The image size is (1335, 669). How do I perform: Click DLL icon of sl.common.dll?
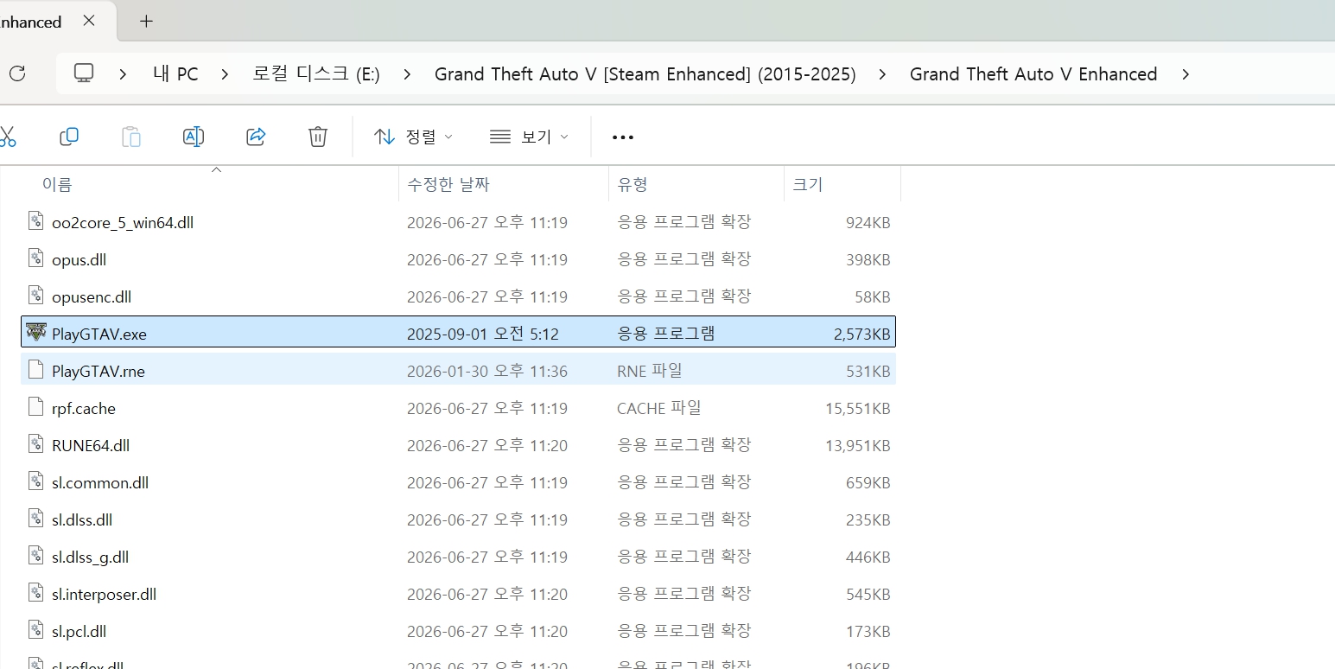[x=35, y=481]
